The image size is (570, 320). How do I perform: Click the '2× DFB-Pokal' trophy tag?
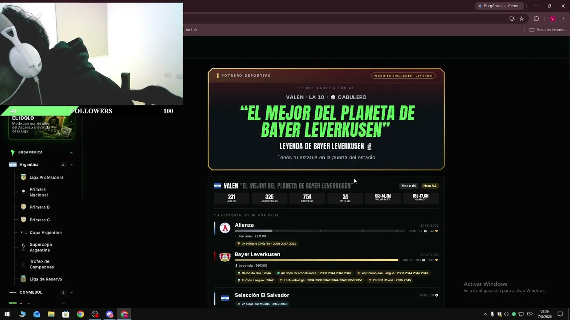390,280
